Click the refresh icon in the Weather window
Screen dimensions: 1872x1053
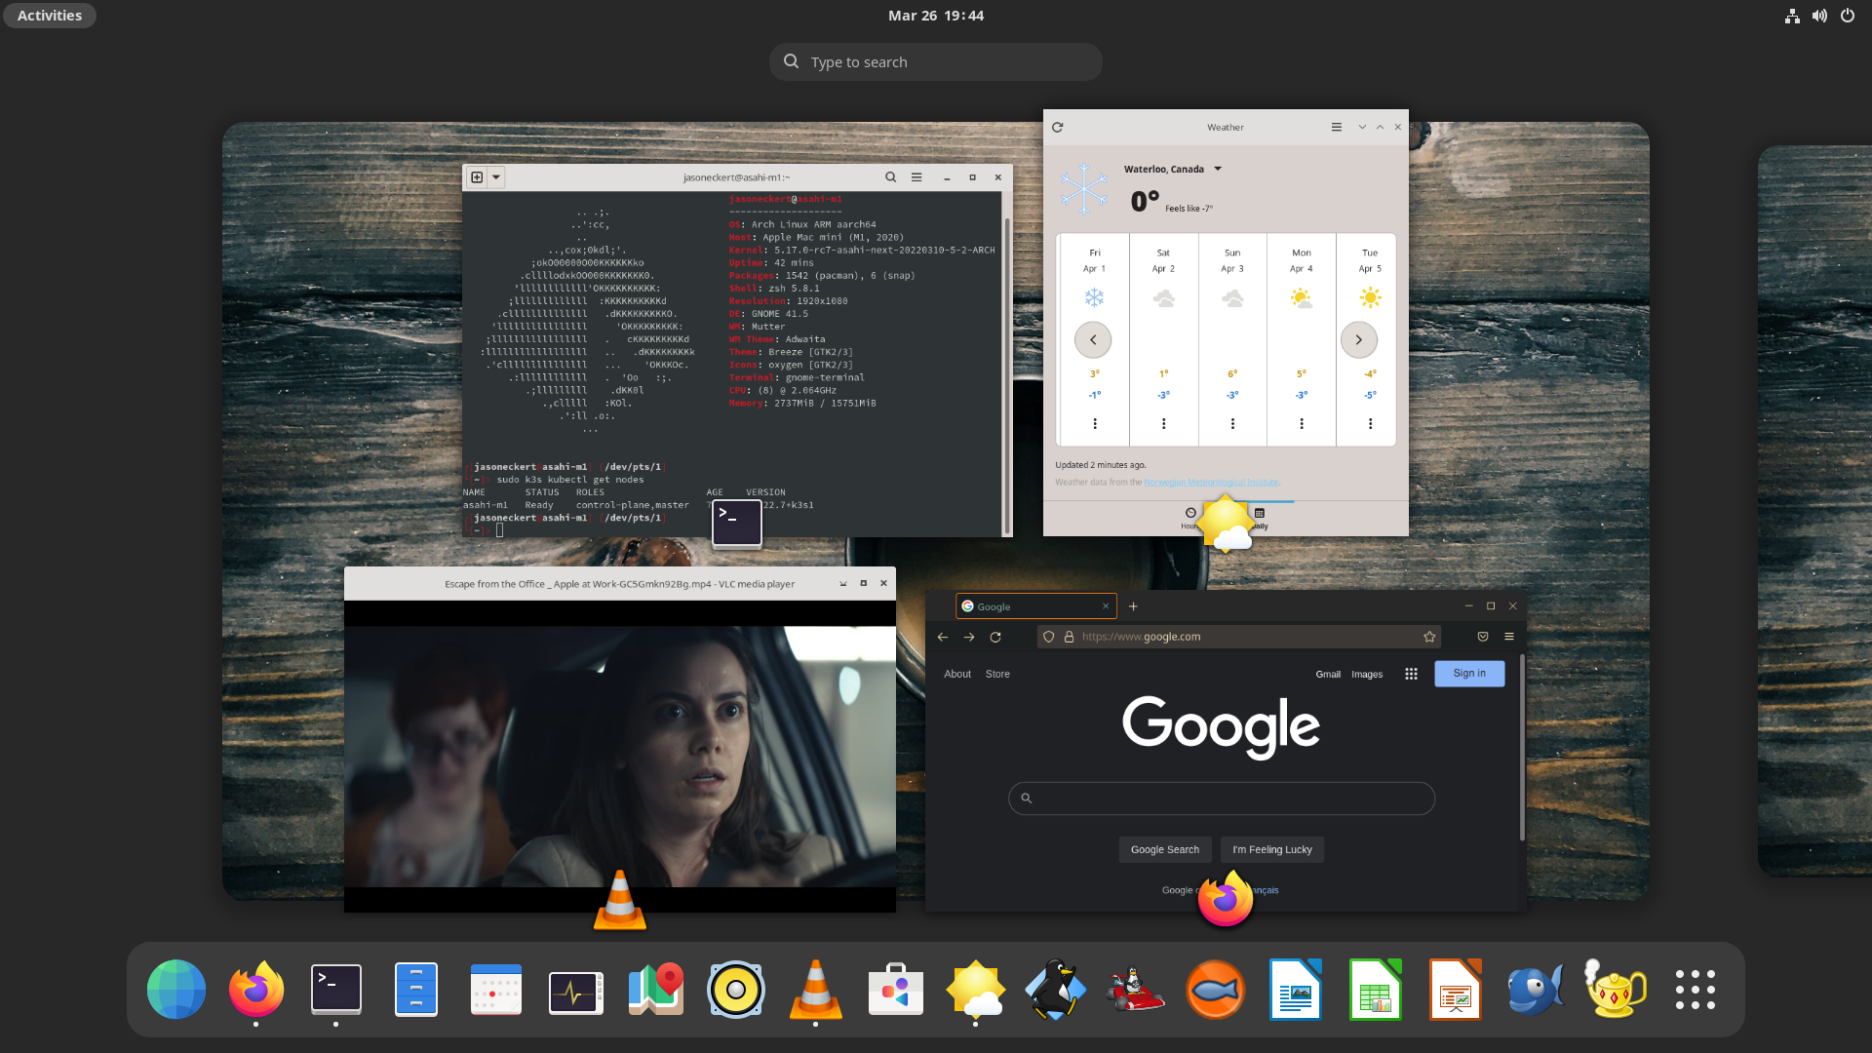coord(1058,127)
